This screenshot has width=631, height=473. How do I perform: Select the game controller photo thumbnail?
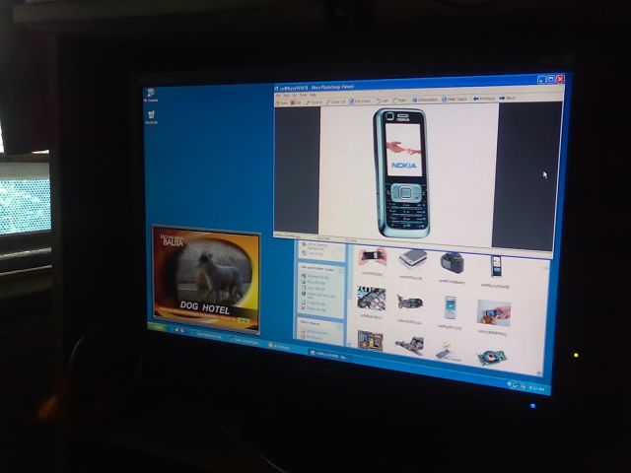[x=373, y=257]
